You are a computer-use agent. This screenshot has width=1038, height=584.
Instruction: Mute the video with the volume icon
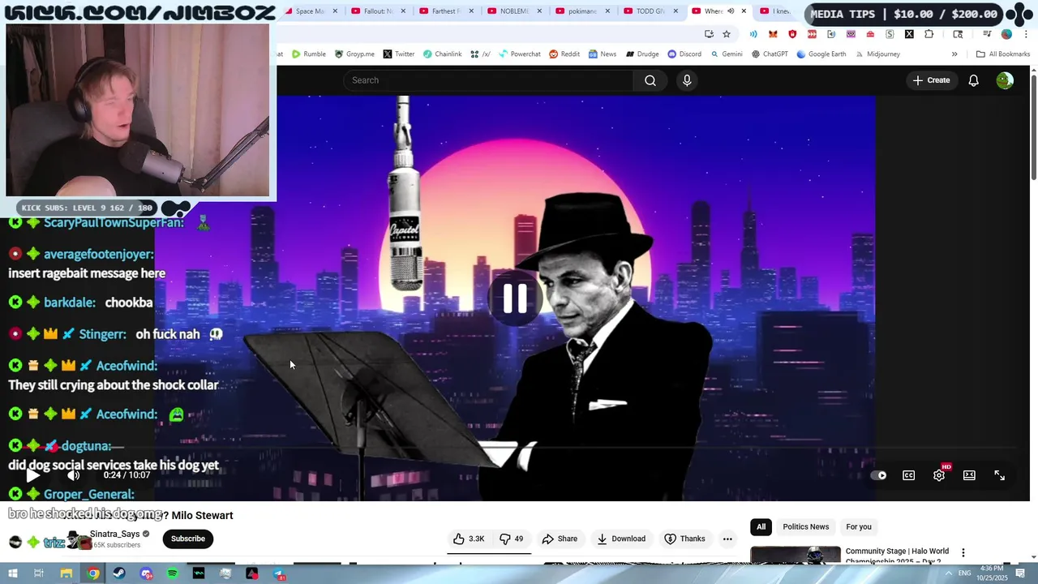pos(73,475)
